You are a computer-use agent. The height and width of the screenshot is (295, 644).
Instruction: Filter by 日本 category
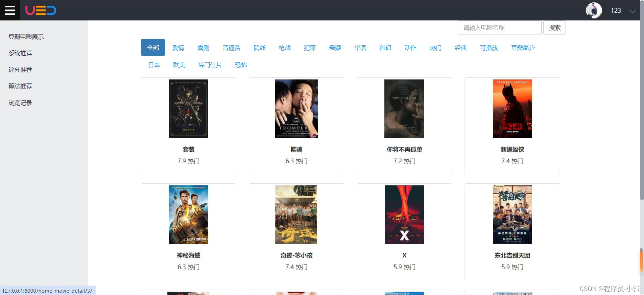(154, 65)
